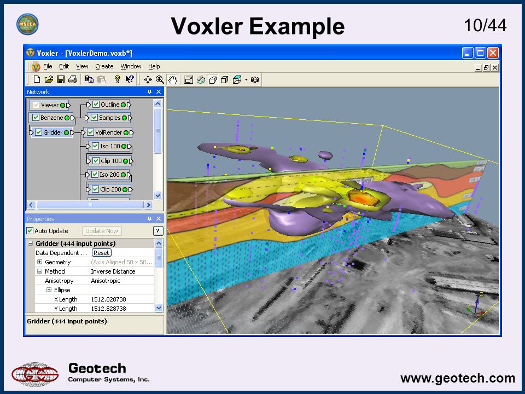The height and width of the screenshot is (394, 525).
Task: Collapse the Gridder (444 input points) section
Action: (30, 244)
